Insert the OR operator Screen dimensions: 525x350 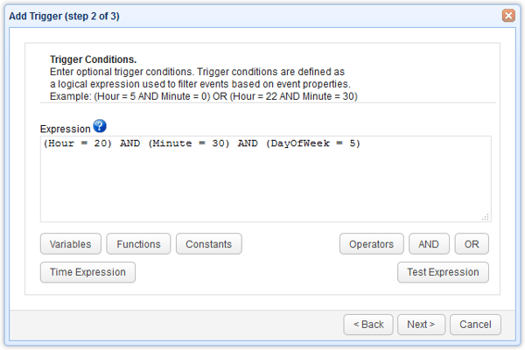pos(472,244)
